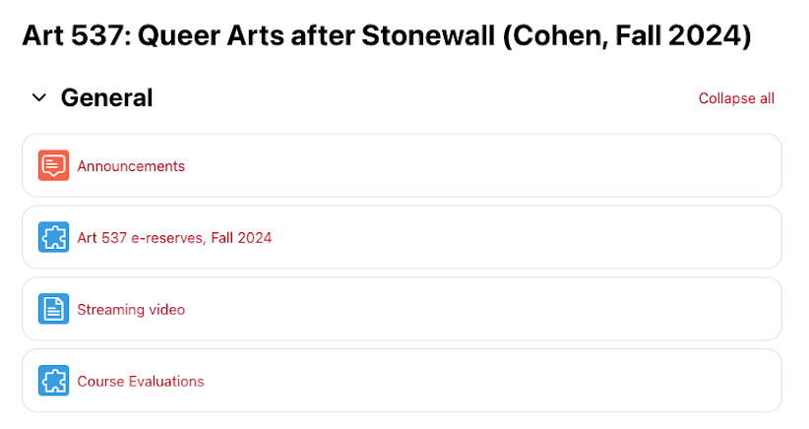The width and height of the screenshot is (809, 429).
Task: Open the Announcements forum link
Action: pyautogui.click(x=131, y=166)
